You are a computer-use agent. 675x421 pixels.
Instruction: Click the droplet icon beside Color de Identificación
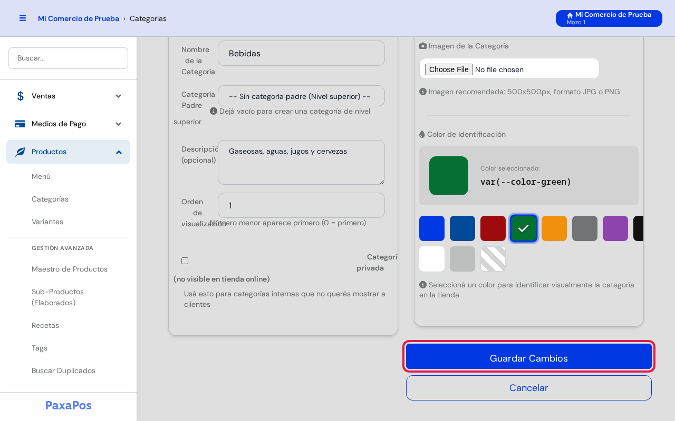[x=422, y=134]
